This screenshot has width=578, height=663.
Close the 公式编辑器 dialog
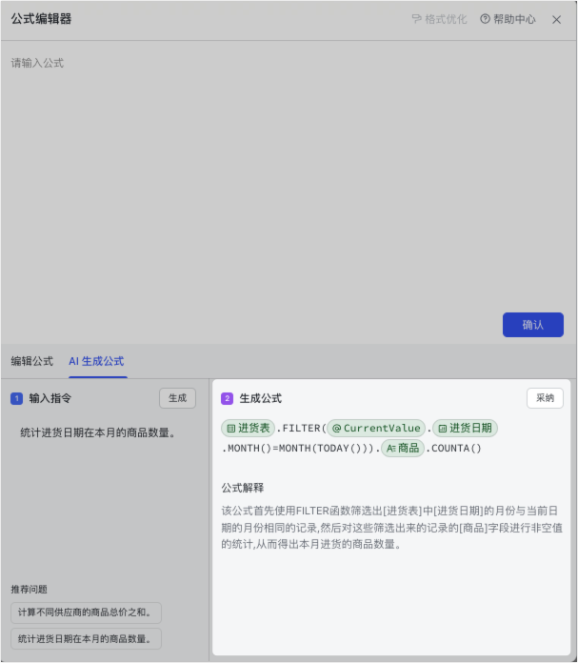[557, 19]
